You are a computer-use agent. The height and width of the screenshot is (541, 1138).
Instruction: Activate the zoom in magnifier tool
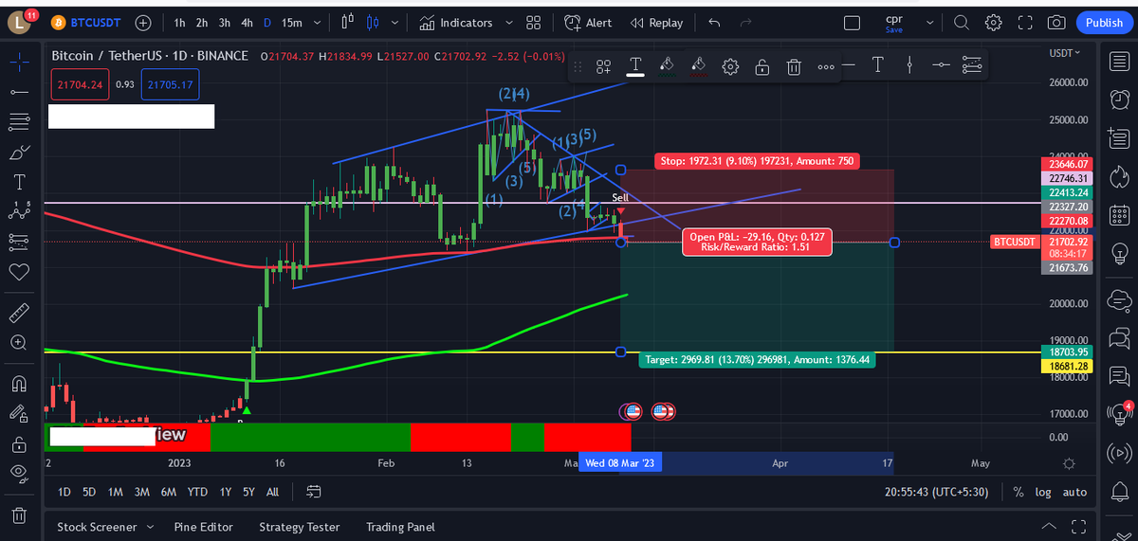pos(18,342)
